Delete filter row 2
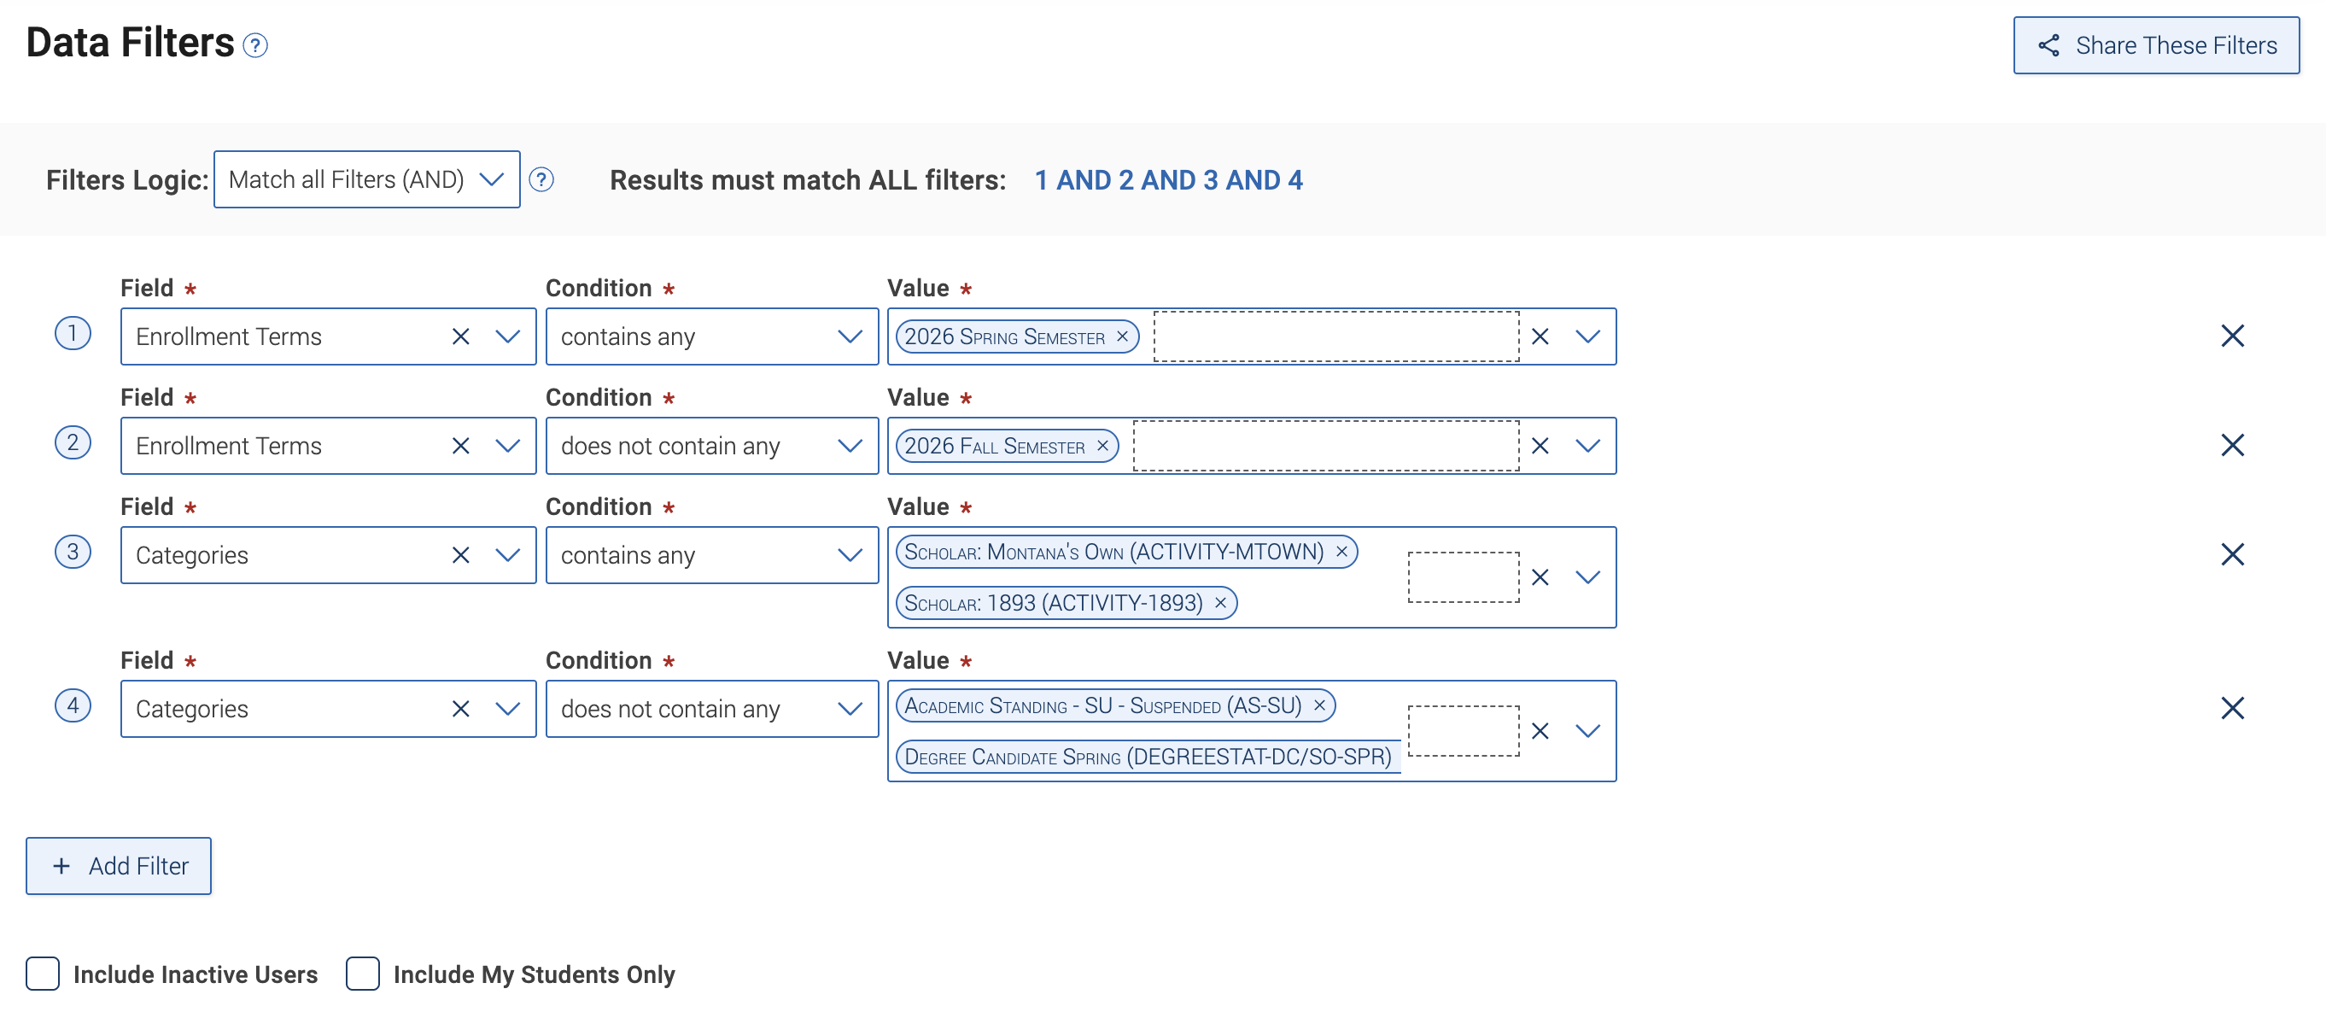The width and height of the screenshot is (2326, 1018). [2232, 445]
